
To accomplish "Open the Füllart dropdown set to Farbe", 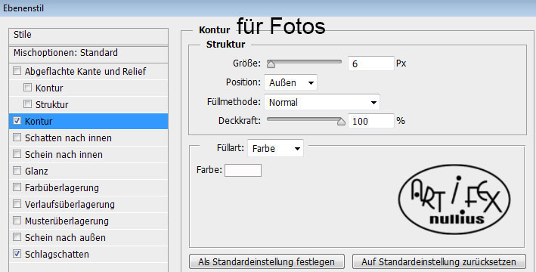I will click(x=275, y=149).
